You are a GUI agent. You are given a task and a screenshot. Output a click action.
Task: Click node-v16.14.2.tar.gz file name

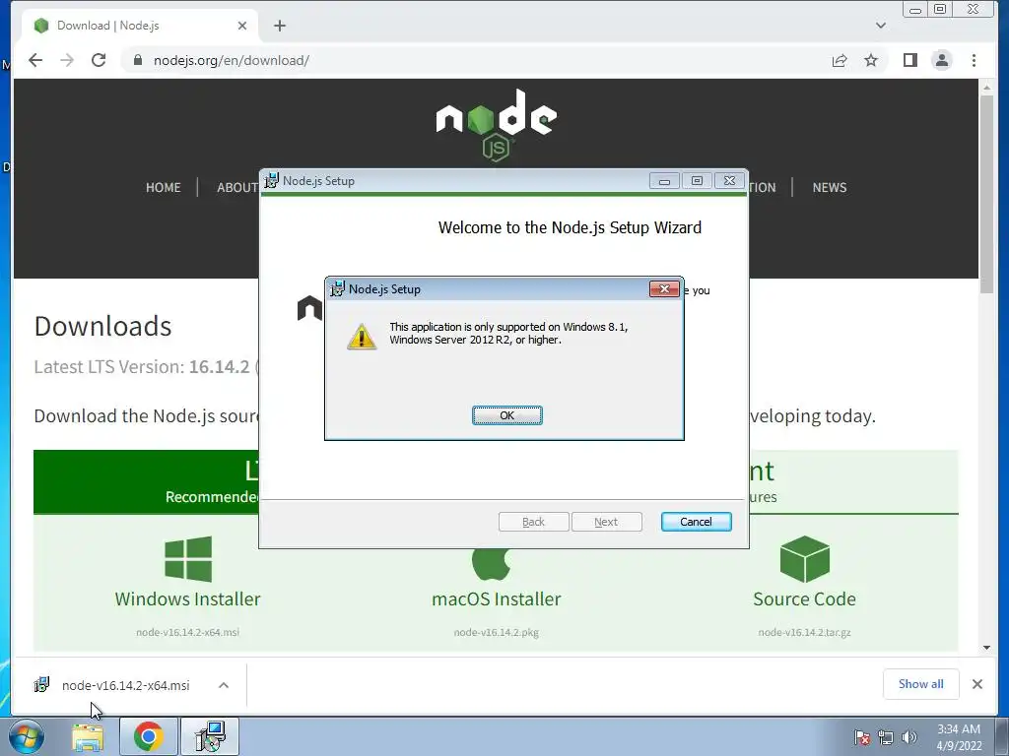804,633
